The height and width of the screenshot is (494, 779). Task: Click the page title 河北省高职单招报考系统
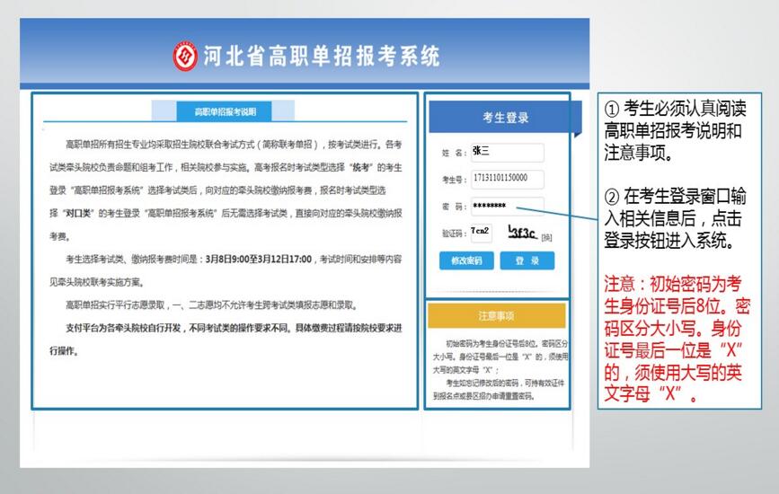(322, 56)
